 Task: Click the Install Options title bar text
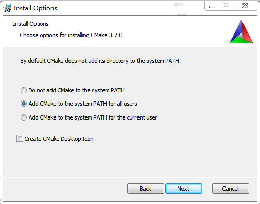[35, 8]
